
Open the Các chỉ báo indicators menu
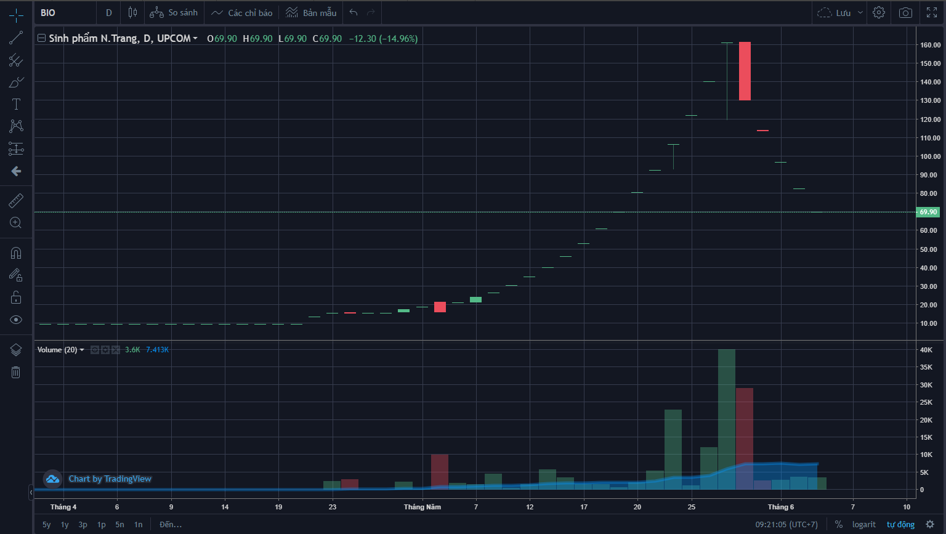(242, 12)
